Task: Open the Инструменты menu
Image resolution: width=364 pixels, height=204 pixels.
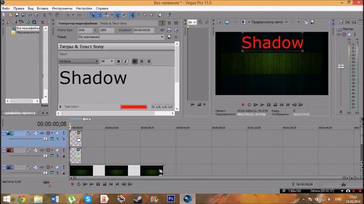Action: point(62,8)
